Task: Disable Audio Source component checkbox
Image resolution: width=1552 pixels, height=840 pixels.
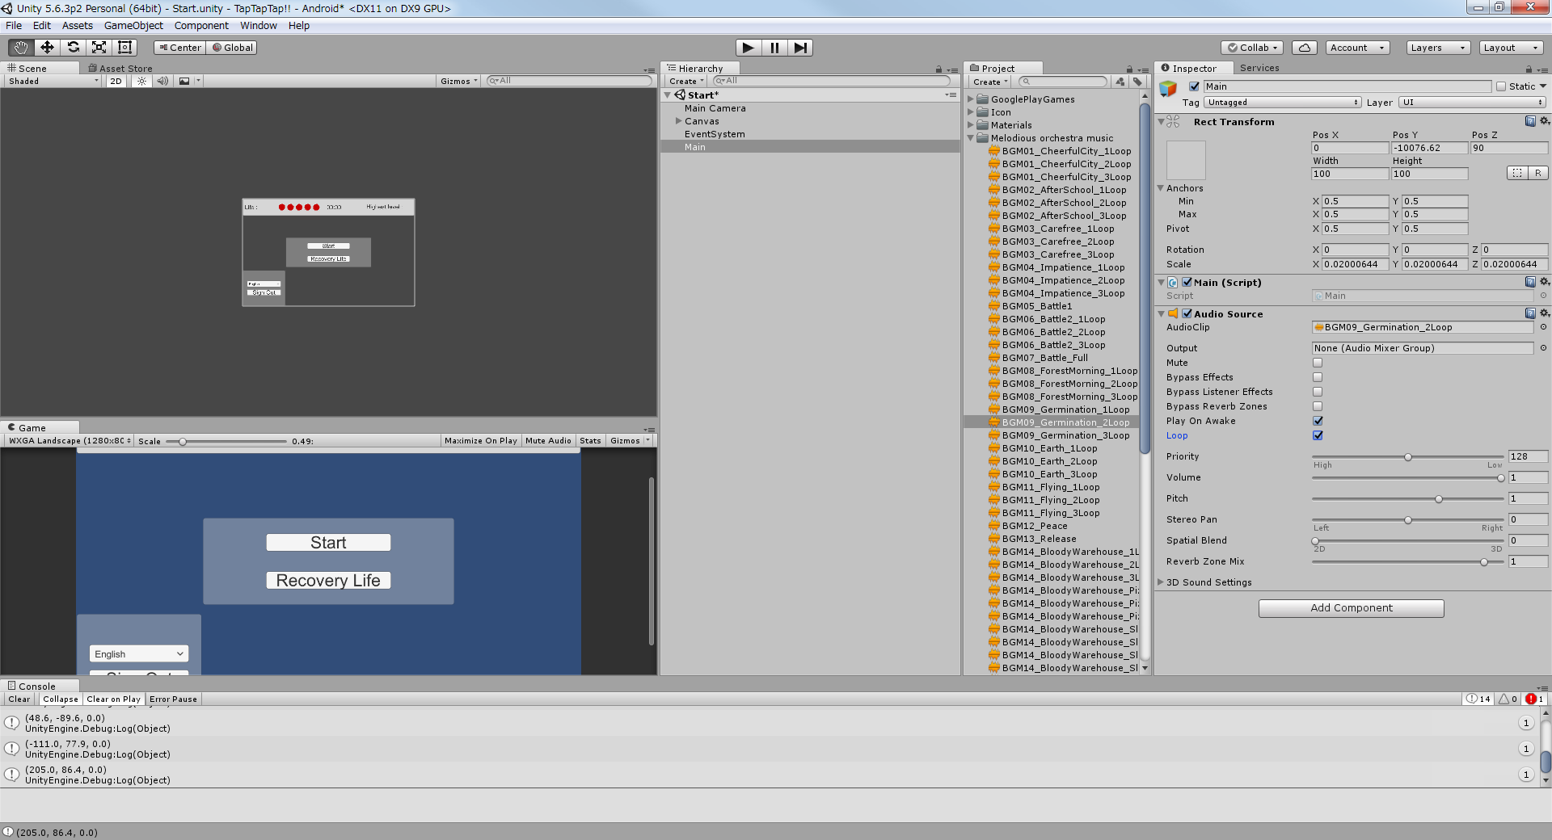Action: tap(1187, 313)
